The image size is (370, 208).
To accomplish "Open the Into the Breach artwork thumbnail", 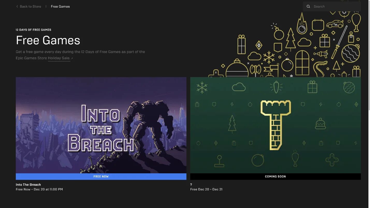I will click(x=101, y=125).
